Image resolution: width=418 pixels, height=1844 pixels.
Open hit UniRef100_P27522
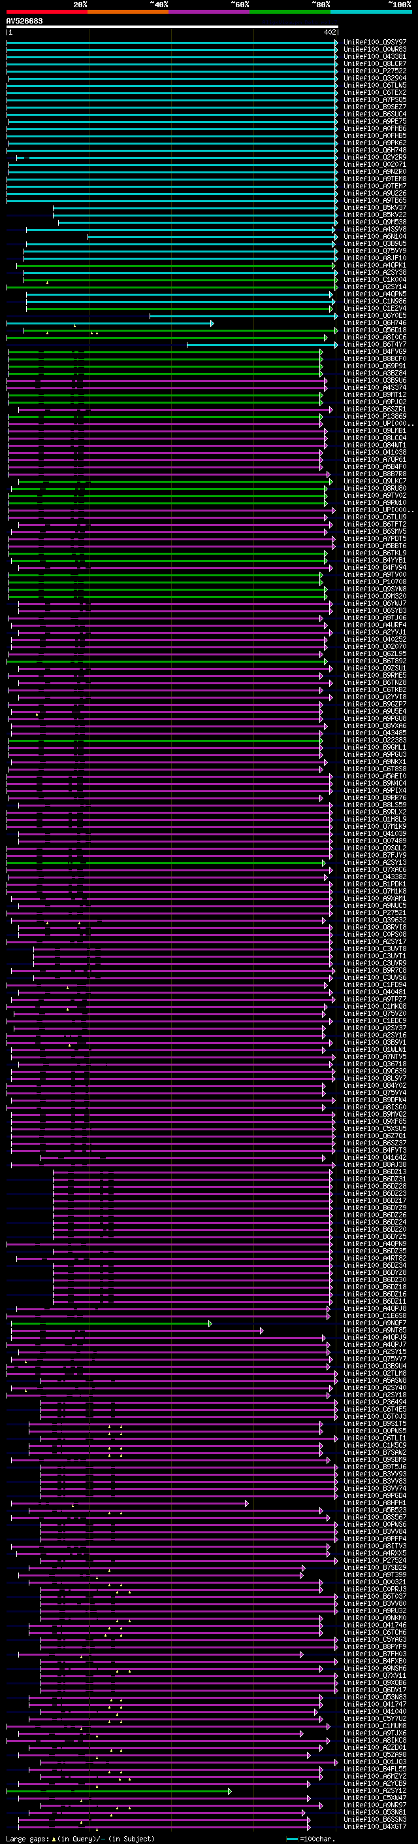click(374, 71)
